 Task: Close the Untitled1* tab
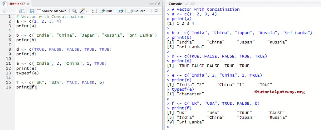tap(28, 4)
